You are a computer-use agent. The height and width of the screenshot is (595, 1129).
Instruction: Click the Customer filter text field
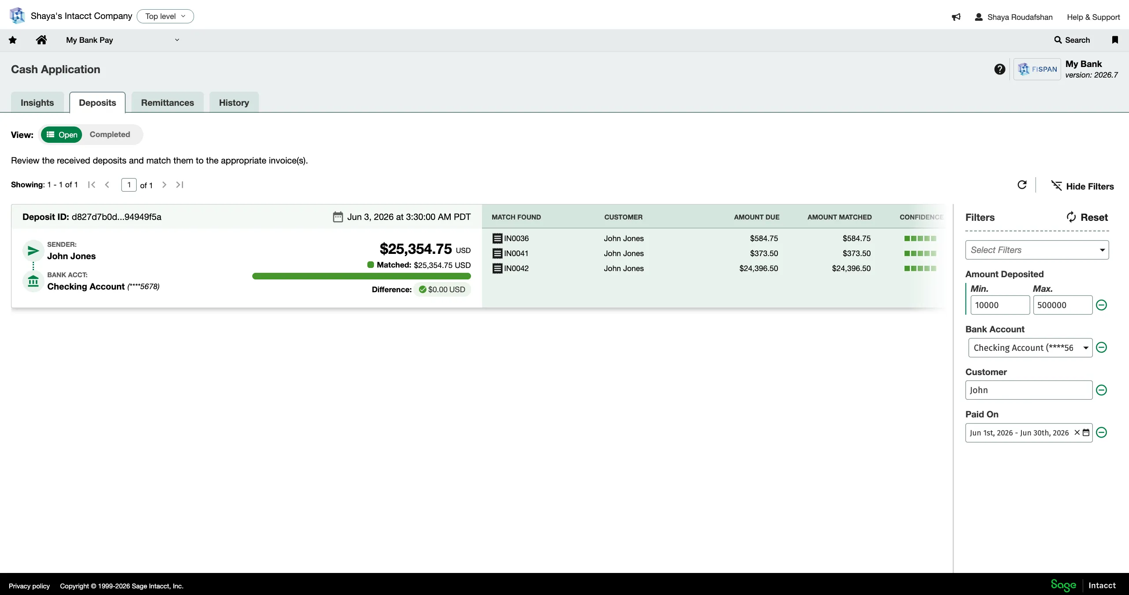[1028, 390]
